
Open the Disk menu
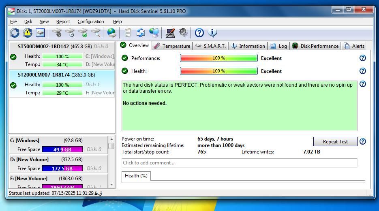coord(28,21)
